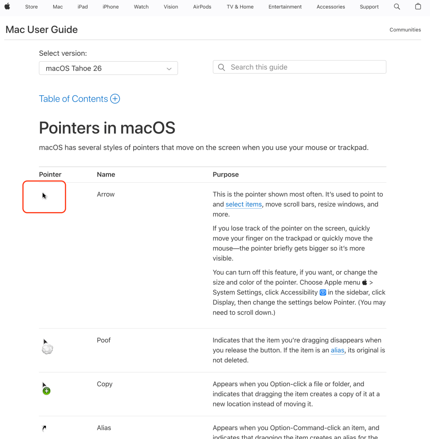Click the Poof pointer image

click(47, 346)
